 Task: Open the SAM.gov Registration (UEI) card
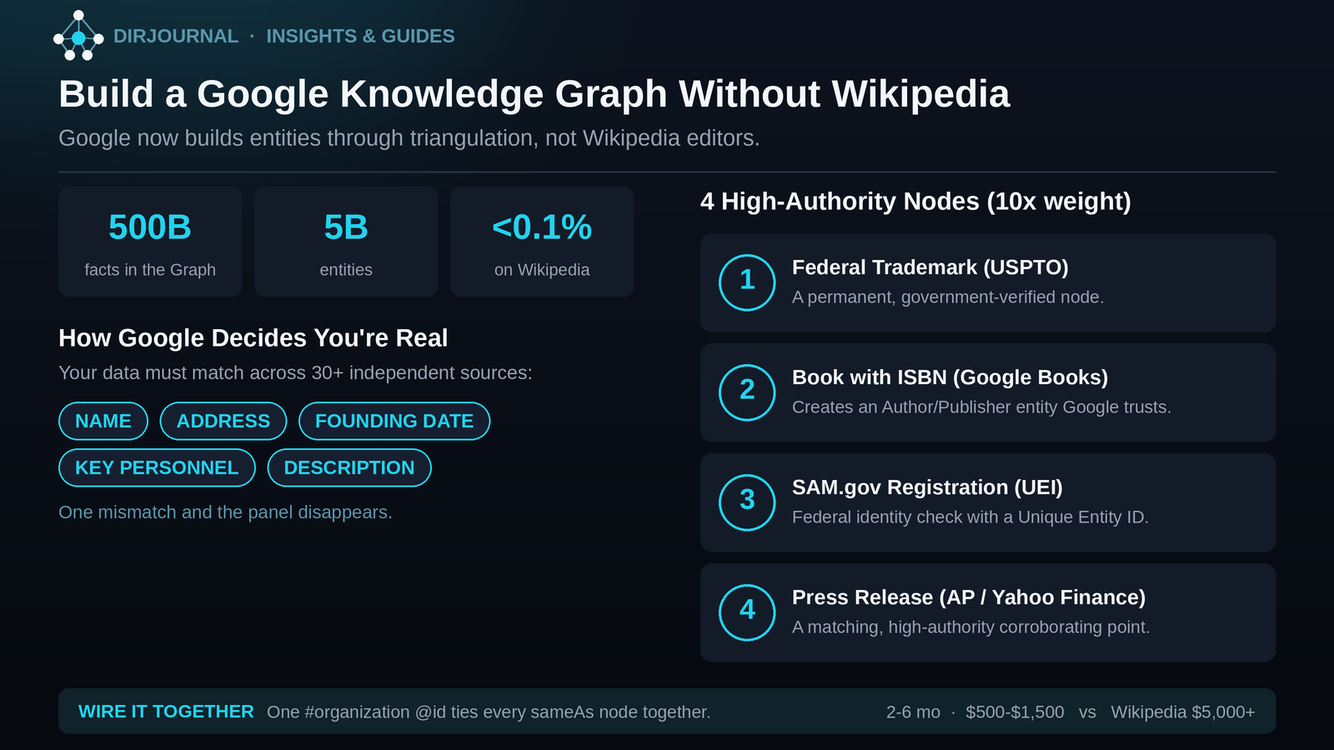tap(988, 502)
